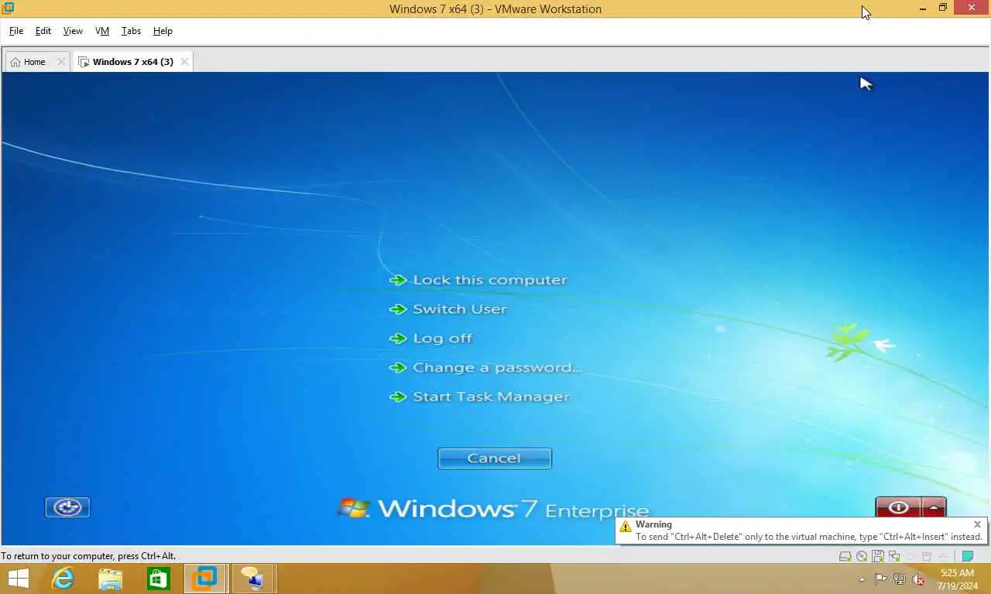Show hidden tray icons arrow
Viewport: 991px width, 594px height.
[862, 579]
